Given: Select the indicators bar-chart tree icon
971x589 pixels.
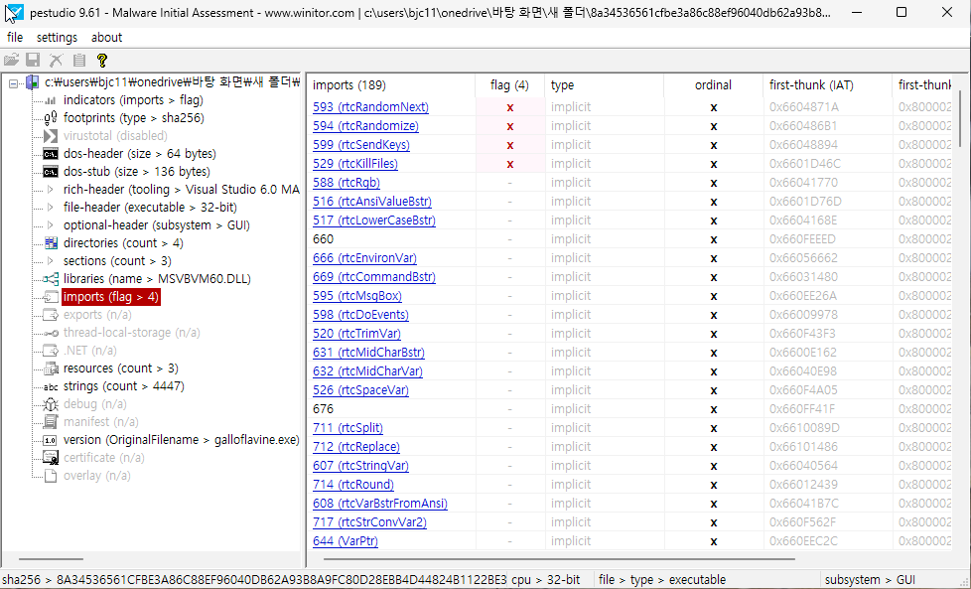Looking at the screenshot, I should (51, 100).
